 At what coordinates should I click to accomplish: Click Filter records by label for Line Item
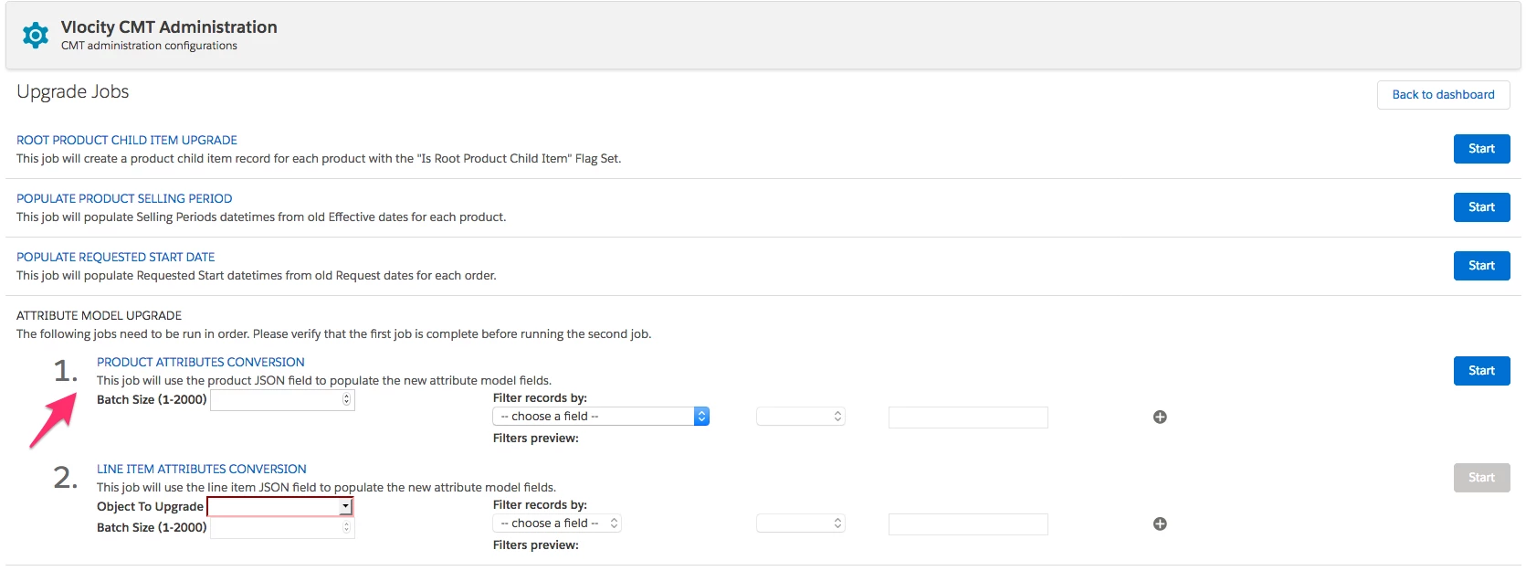coord(540,504)
